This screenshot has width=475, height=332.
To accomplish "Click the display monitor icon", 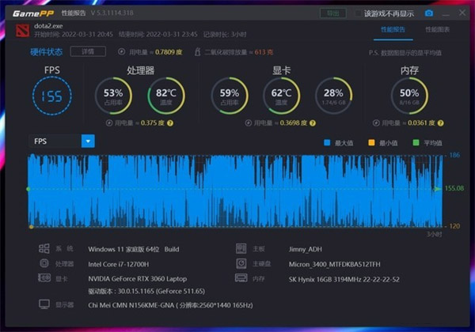I will pyautogui.click(x=44, y=304).
